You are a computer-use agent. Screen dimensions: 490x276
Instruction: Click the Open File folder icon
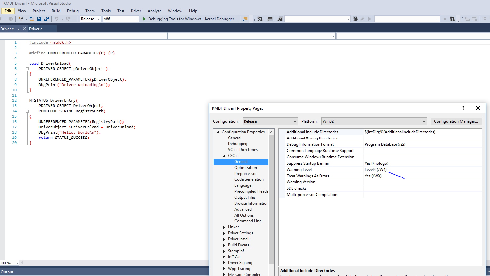pos(32,19)
